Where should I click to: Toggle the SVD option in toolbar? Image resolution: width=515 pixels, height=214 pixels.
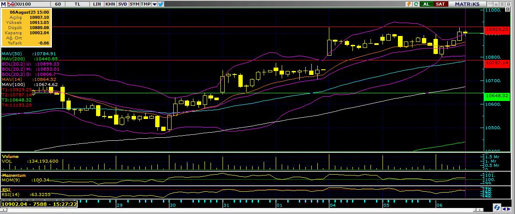click(x=122, y=4)
